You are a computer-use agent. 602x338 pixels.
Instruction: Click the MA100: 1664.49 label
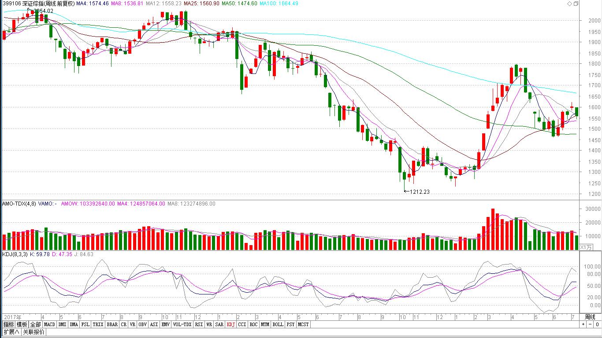[279, 4]
